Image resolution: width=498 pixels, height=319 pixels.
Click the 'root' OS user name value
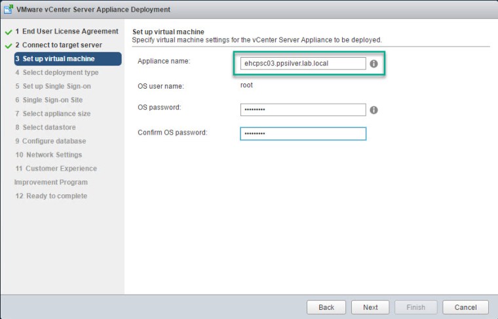(x=246, y=85)
